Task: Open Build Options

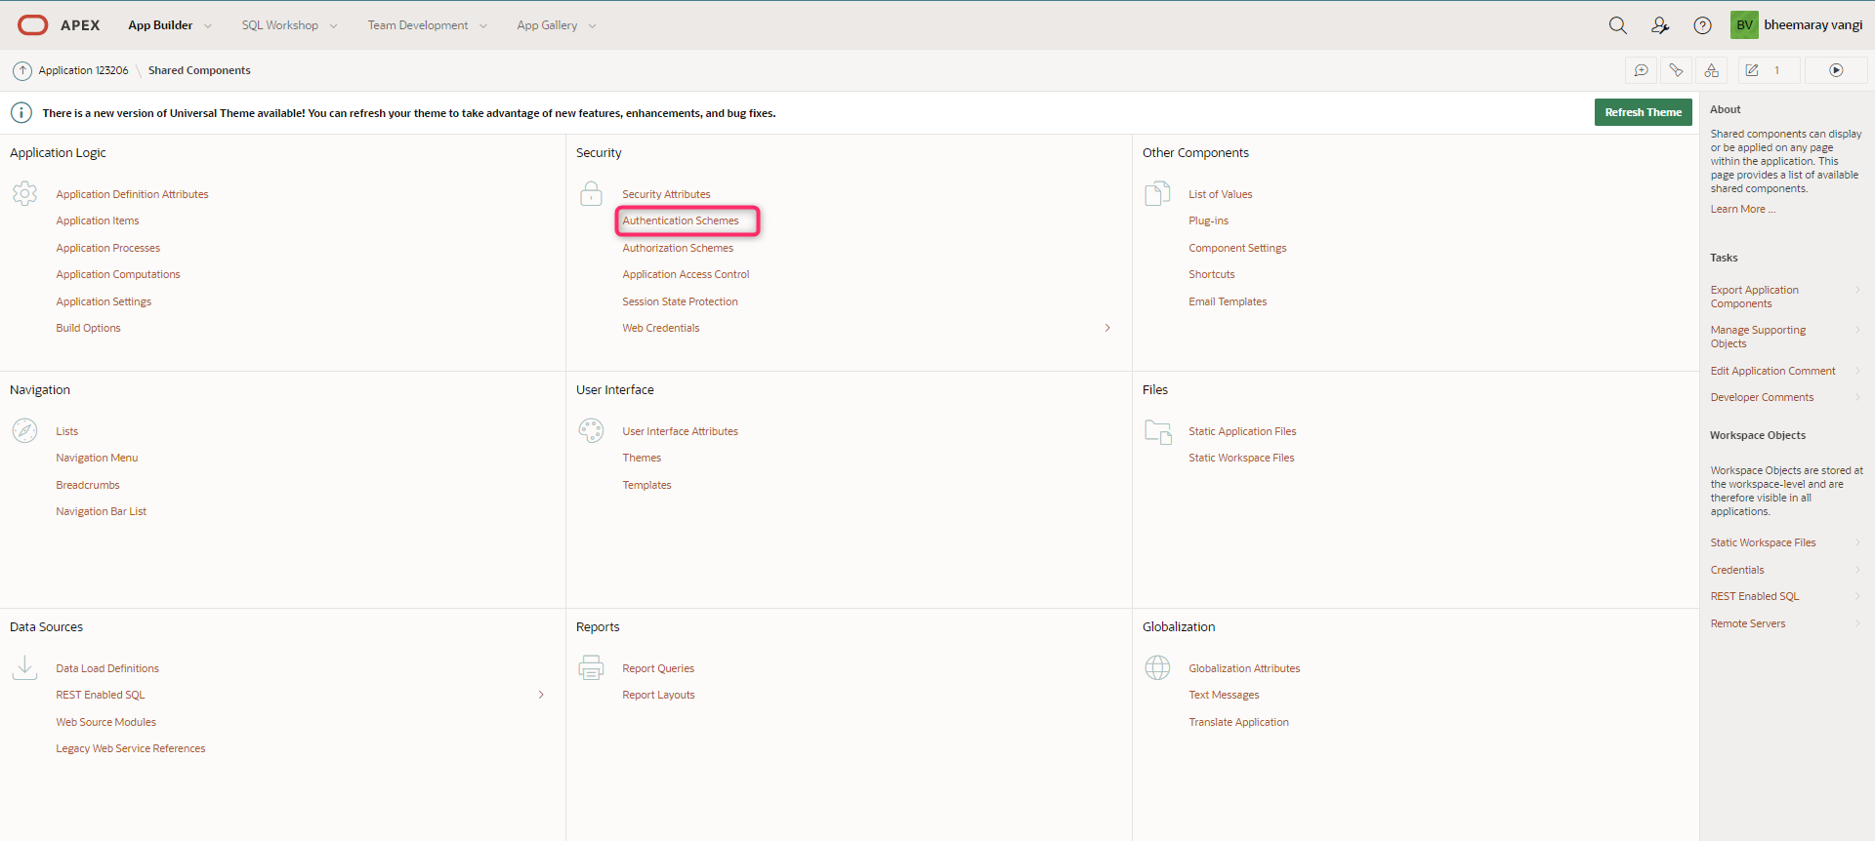Action: [88, 328]
